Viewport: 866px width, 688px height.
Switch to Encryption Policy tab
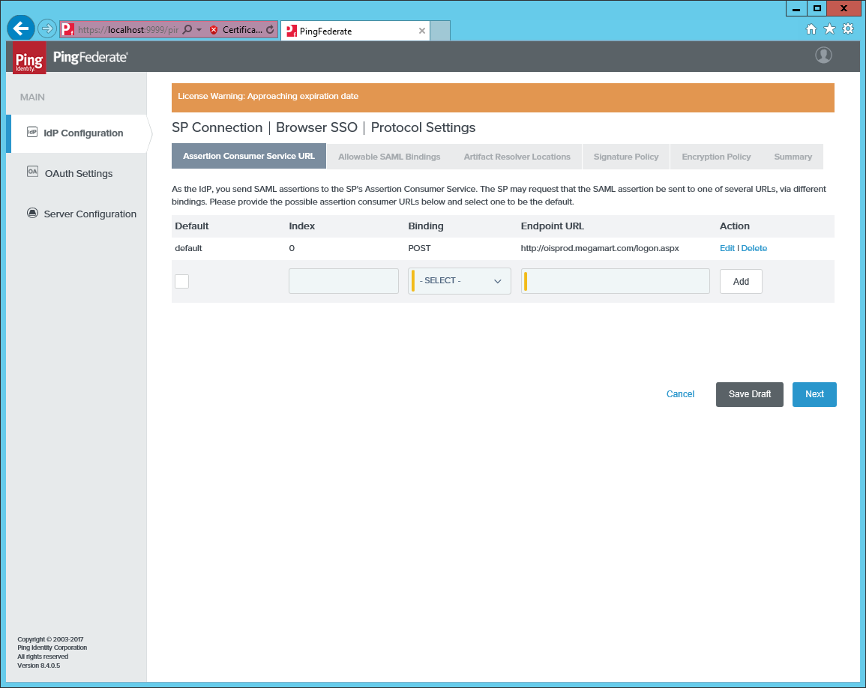716,157
